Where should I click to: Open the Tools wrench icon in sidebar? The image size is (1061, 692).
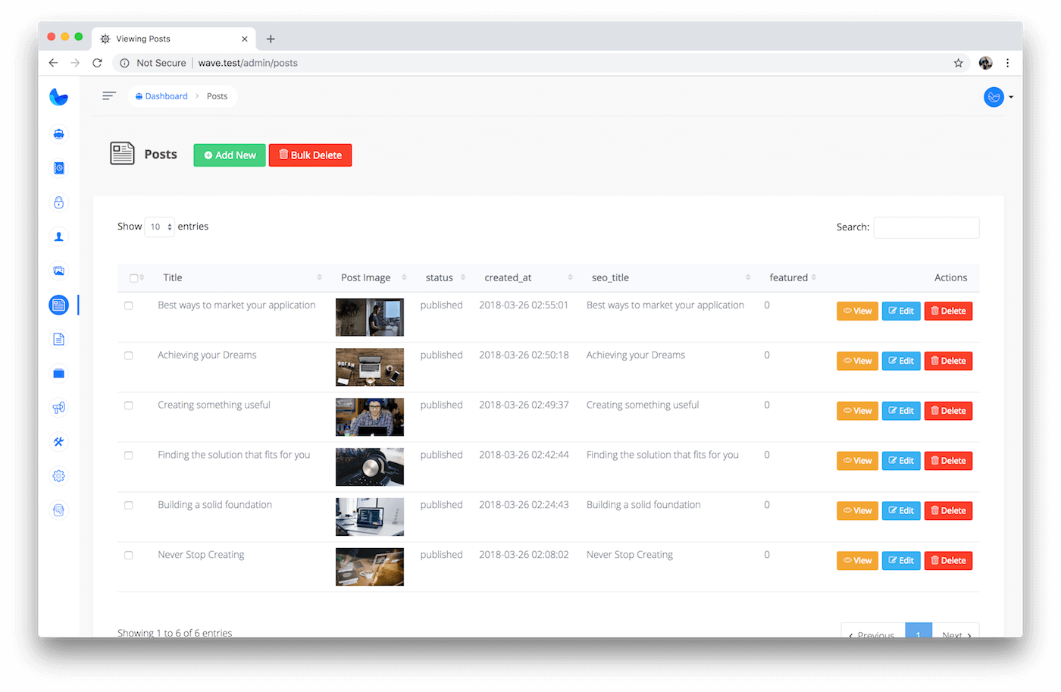click(58, 442)
